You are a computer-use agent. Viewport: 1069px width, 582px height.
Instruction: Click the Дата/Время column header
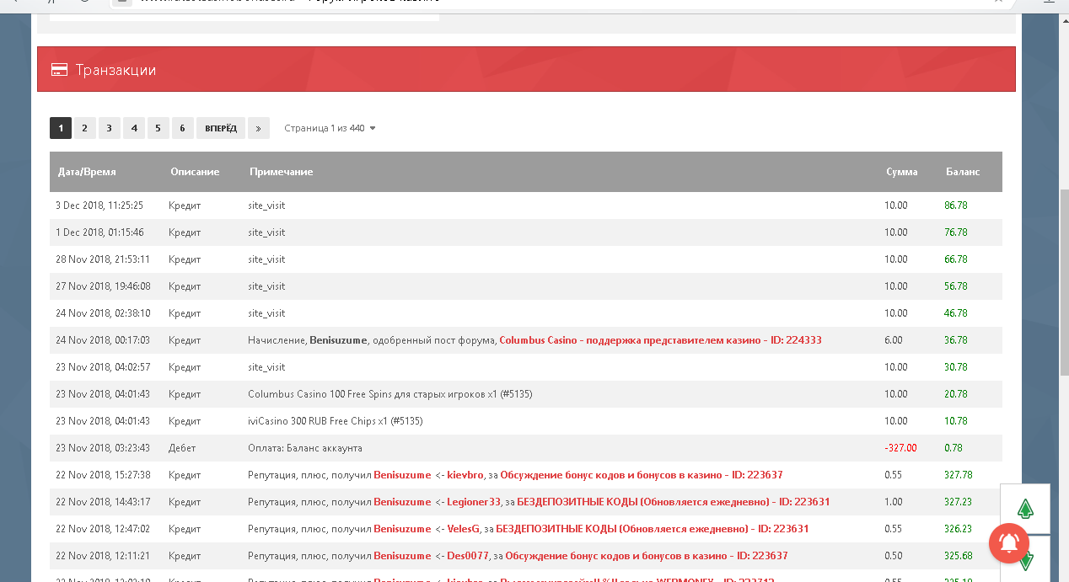click(87, 172)
